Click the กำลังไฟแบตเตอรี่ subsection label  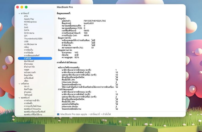(x=66, y=89)
